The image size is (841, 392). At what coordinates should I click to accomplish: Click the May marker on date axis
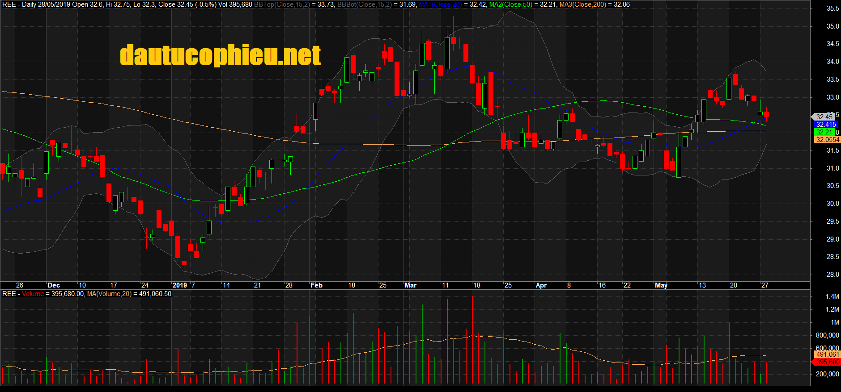point(661,285)
